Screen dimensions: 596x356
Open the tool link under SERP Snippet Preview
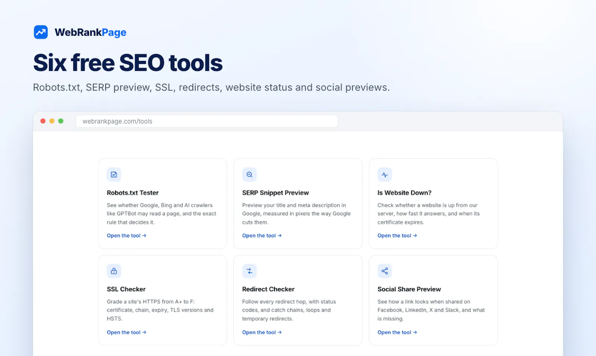pyautogui.click(x=262, y=235)
